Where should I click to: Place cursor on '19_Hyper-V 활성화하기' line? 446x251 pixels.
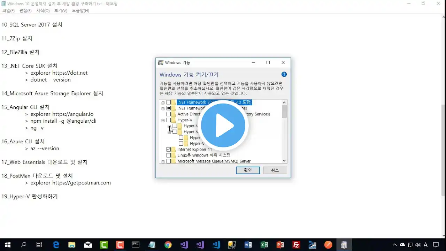click(30, 196)
